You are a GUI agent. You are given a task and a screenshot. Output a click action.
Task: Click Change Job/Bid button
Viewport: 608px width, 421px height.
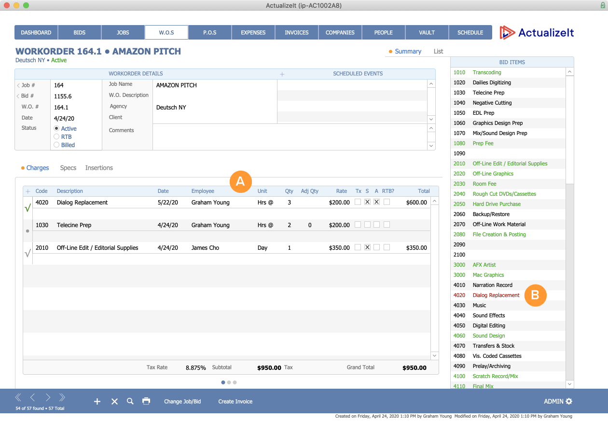[x=182, y=401]
